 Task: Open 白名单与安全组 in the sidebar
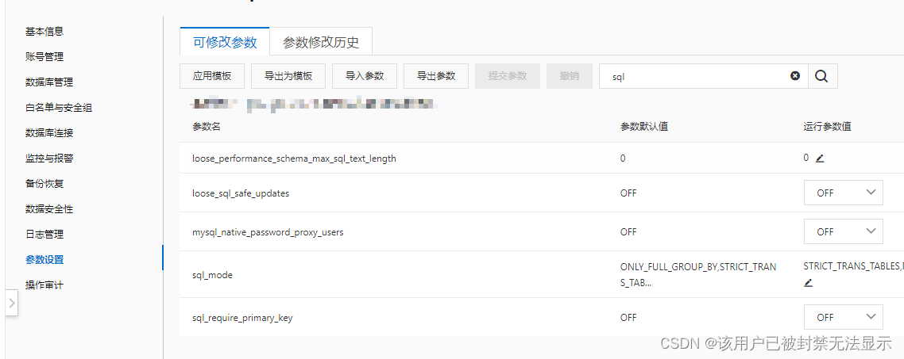tap(59, 108)
